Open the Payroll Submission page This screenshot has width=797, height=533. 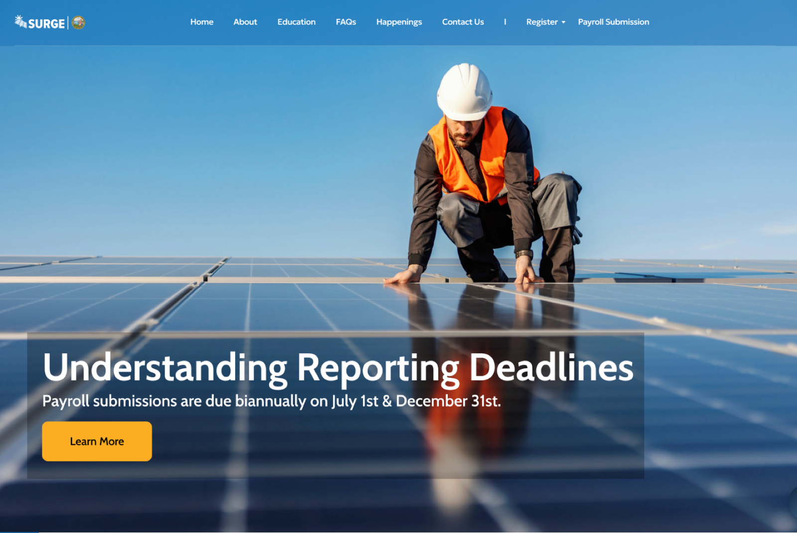pos(613,22)
